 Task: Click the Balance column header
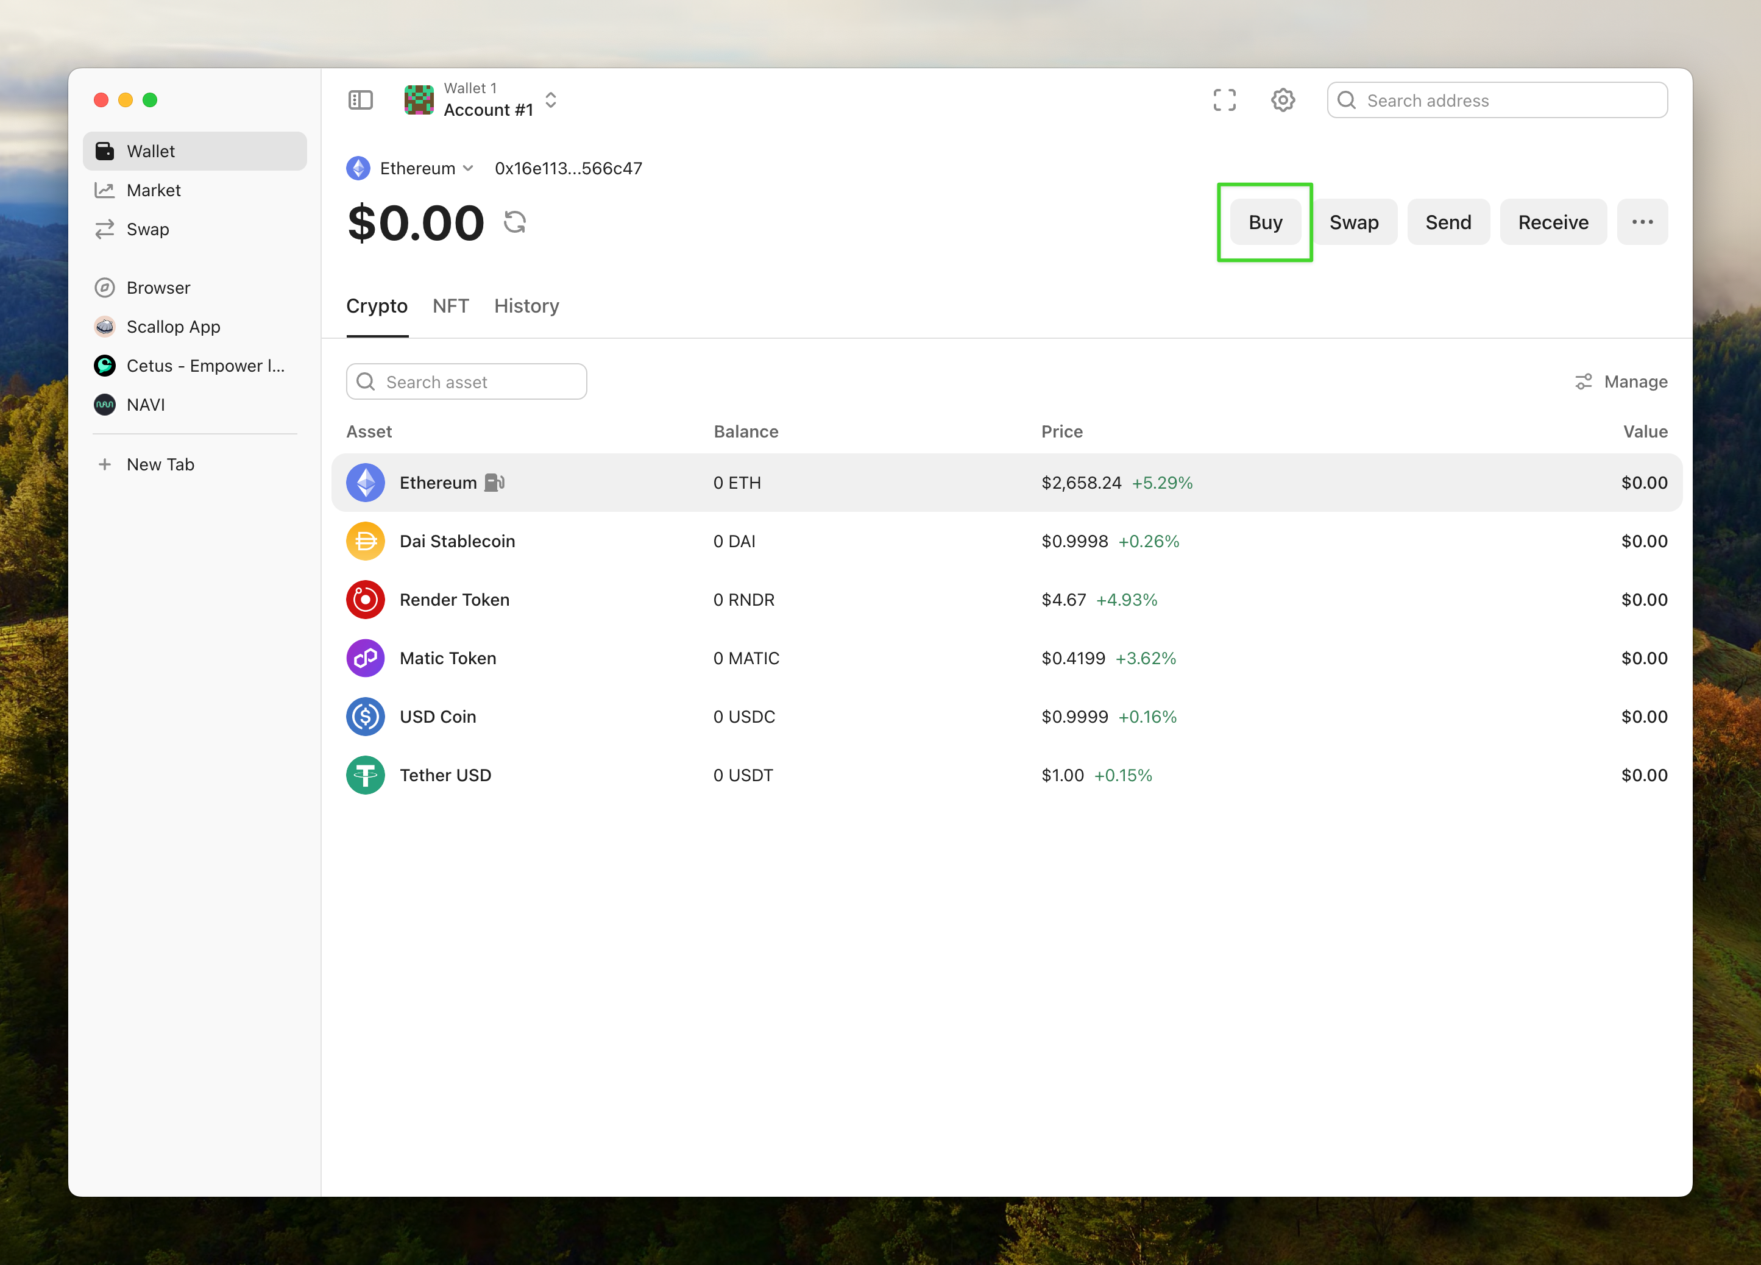pos(746,432)
